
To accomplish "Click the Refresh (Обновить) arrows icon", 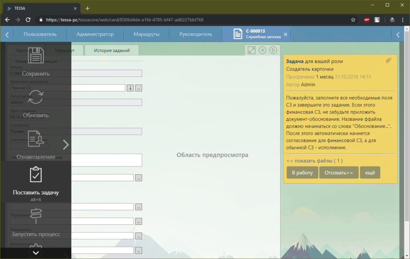I will pyautogui.click(x=36, y=98).
